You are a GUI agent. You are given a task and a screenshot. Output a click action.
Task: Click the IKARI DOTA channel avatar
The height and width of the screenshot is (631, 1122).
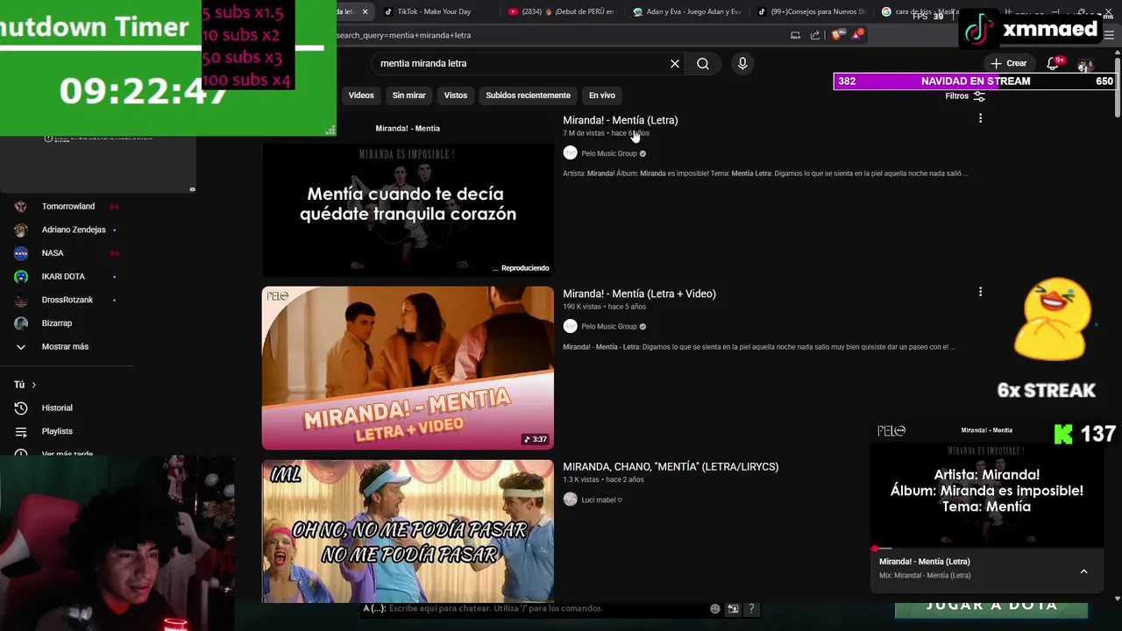click(21, 276)
